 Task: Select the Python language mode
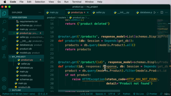[126, 94]
